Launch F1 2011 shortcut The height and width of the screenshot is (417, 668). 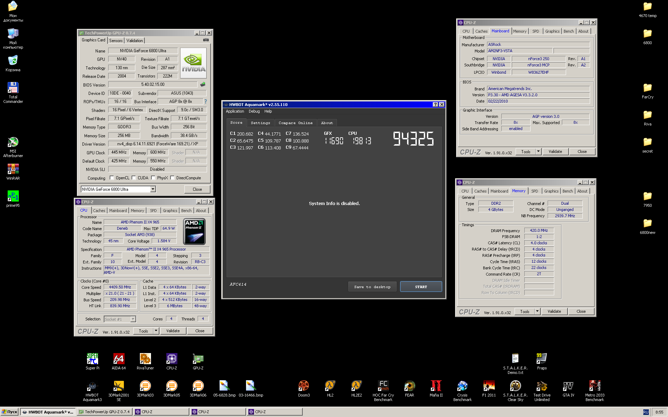pyautogui.click(x=489, y=389)
